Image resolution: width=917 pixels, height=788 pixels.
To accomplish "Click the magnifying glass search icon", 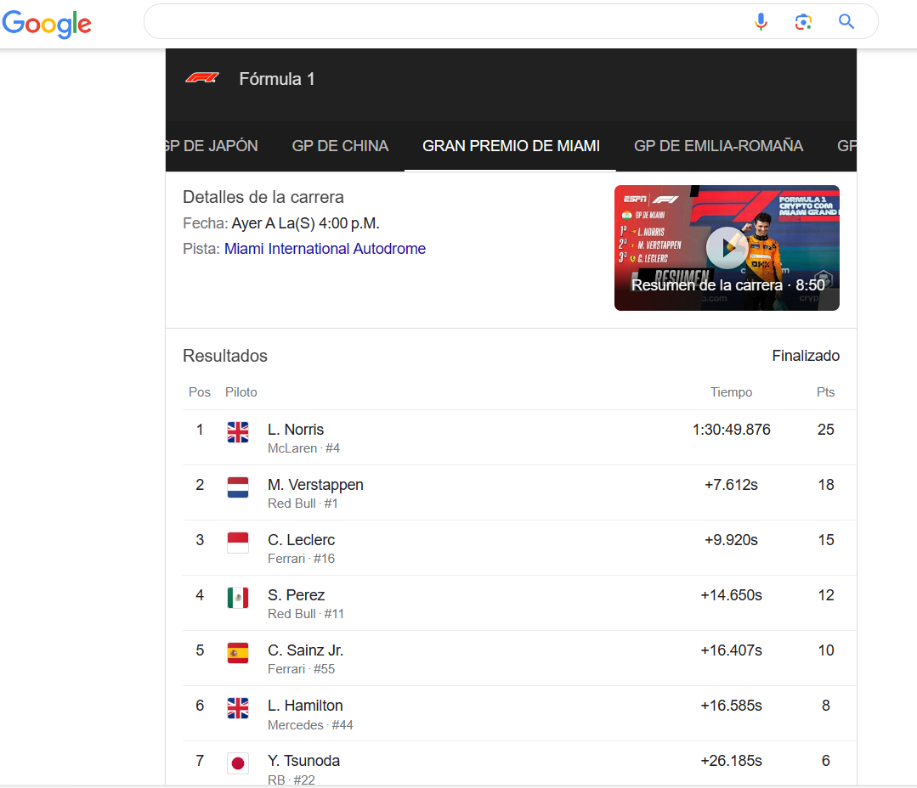I will point(846,21).
